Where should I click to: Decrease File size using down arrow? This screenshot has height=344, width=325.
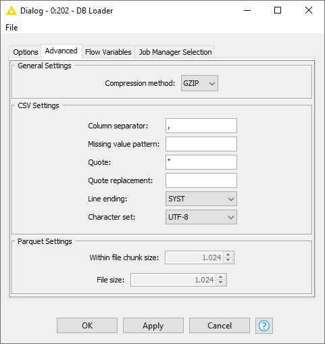(x=221, y=282)
